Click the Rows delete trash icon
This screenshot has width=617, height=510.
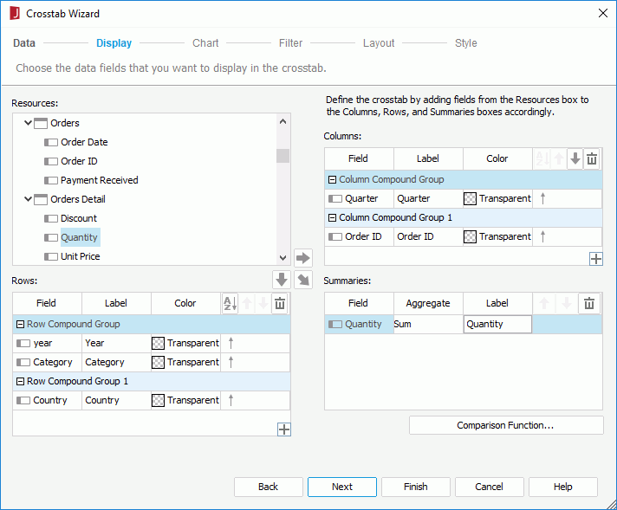click(x=280, y=303)
